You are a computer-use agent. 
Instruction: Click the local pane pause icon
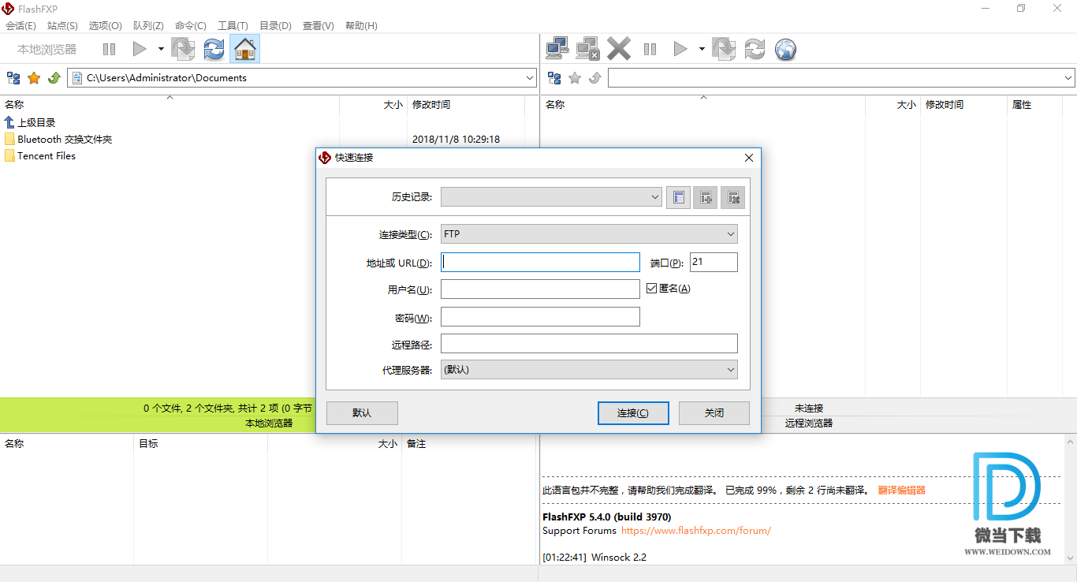(109, 49)
